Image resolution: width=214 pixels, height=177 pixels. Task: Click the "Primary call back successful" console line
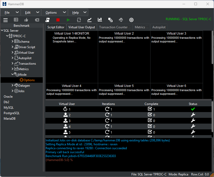pos(65,152)
